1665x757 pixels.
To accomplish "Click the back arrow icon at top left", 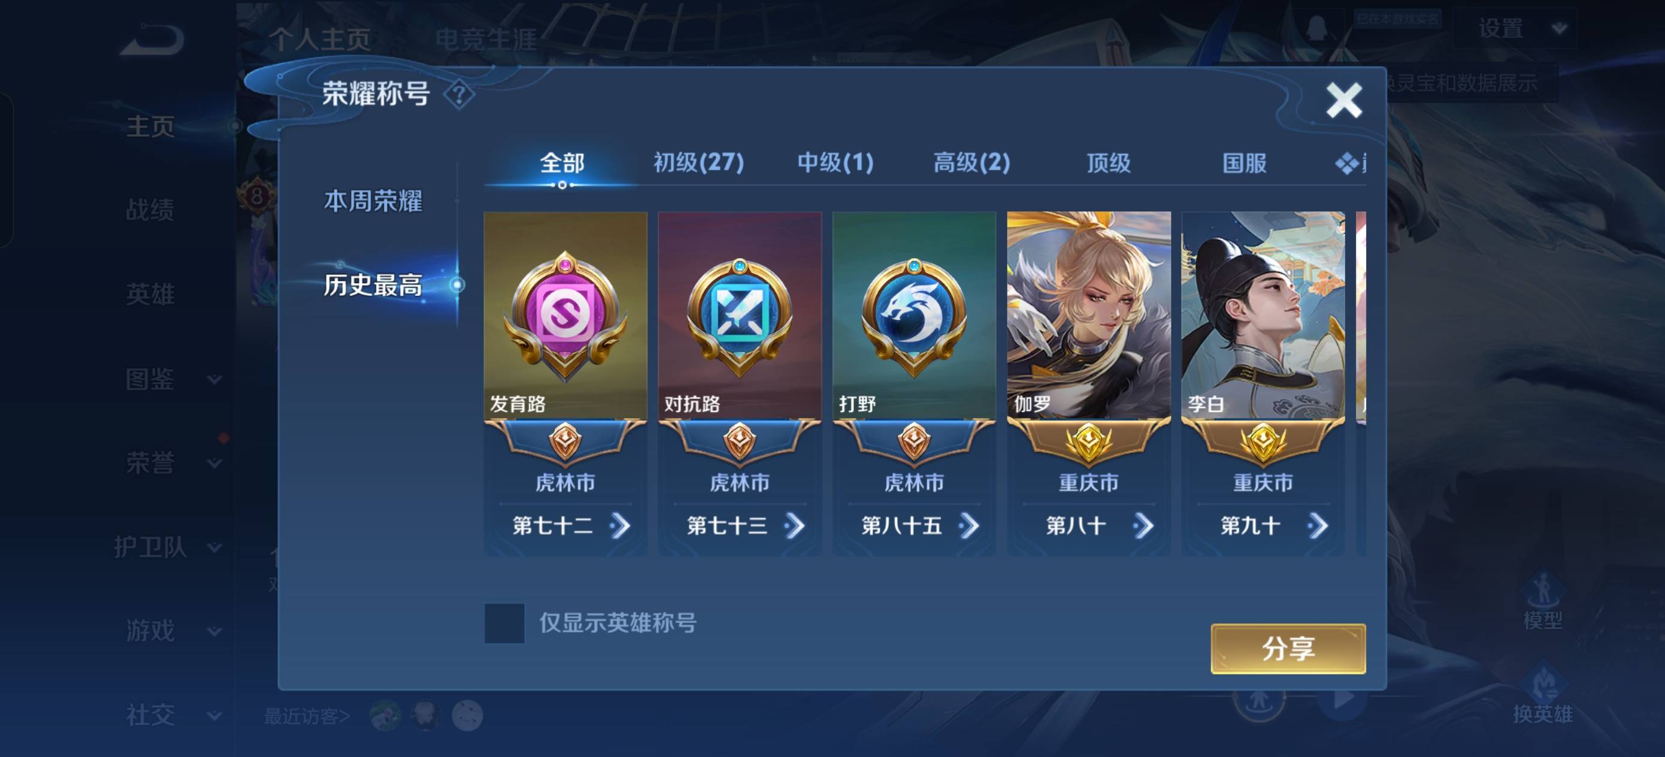I will pyautogui.click(x=152, y=40).
